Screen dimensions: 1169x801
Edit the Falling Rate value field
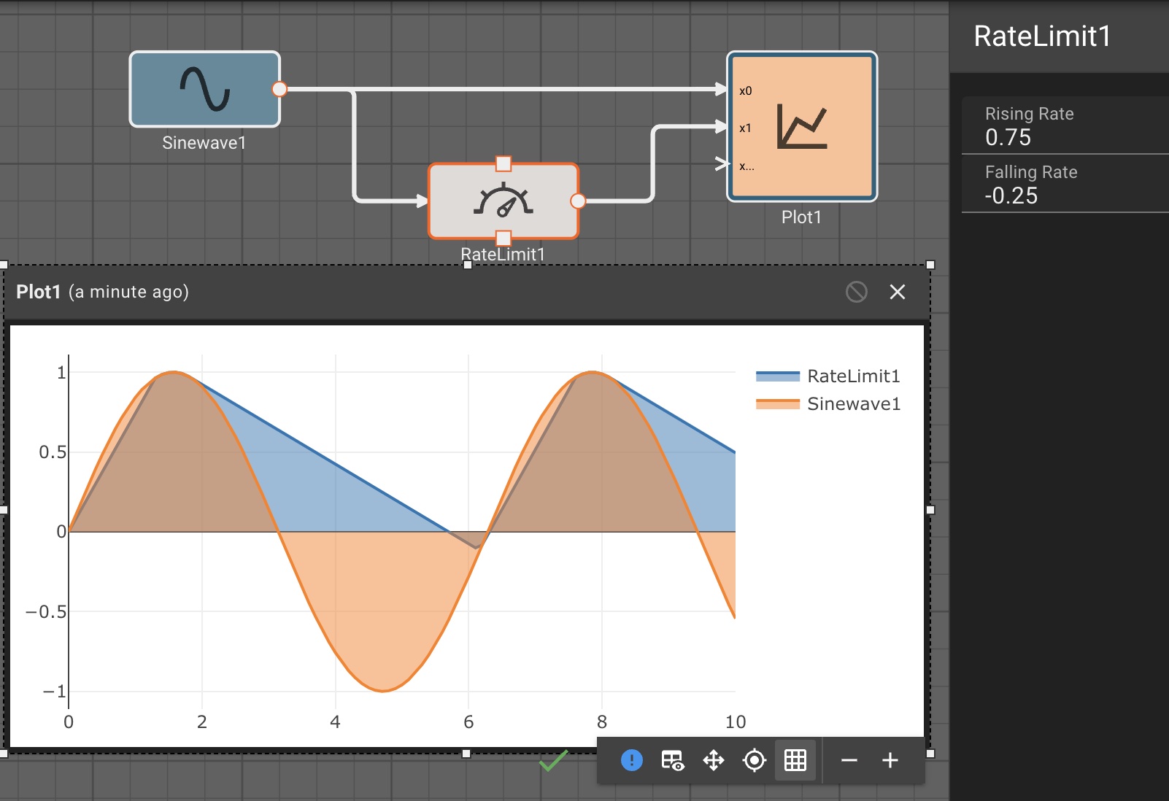1065,184
